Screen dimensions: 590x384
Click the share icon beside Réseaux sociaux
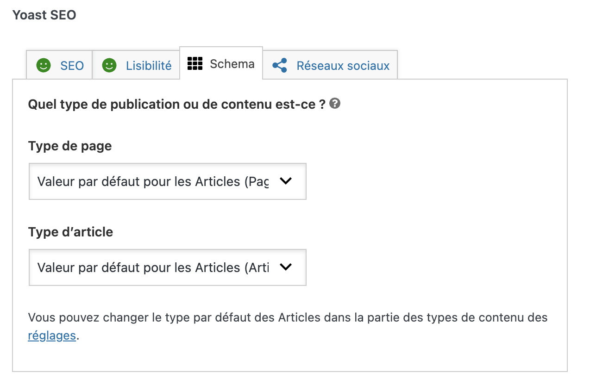pos(280,66)
